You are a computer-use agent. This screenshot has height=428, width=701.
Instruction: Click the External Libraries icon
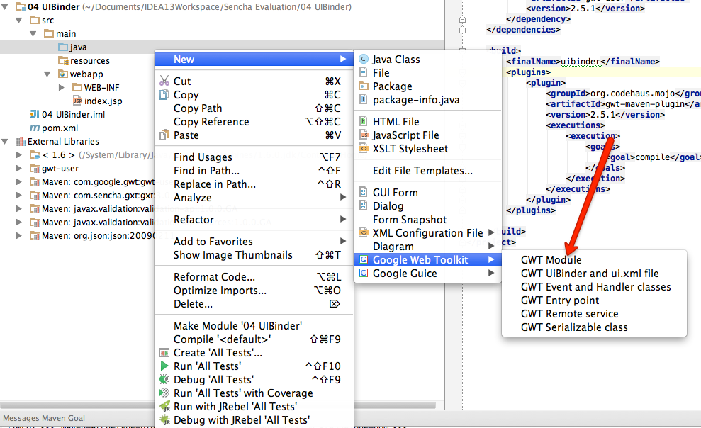pyautogui.click(x=21, y=142)
